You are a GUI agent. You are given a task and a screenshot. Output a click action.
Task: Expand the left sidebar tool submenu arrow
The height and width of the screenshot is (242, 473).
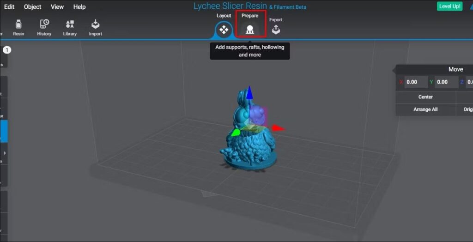(5, 153)
